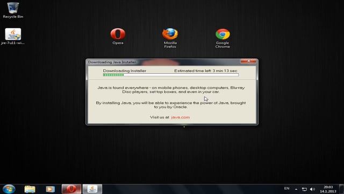Open the network status tray icon
This screenshot has width=344, height=194.
304,189
